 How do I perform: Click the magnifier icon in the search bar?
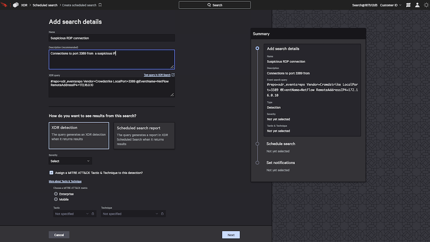coord(209,5)
